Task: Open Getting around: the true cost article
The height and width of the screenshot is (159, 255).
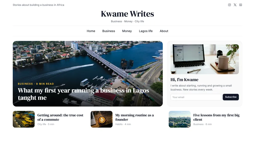Action: pyautogui.click(x=60, y=117)
